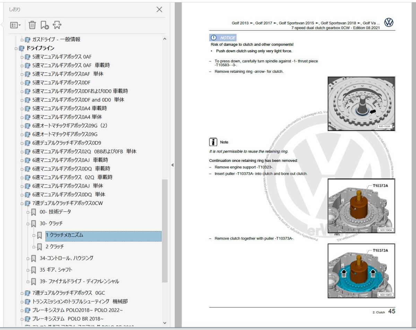Click text 'Remove retaining ring -arrow- for clutch.'
416x330 pixels.
click(x=249, y=72)
